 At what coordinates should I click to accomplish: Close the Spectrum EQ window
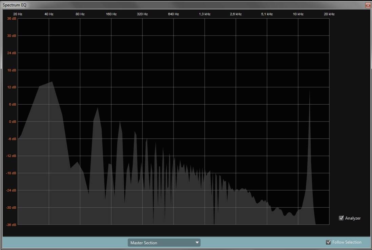(368, 5)
